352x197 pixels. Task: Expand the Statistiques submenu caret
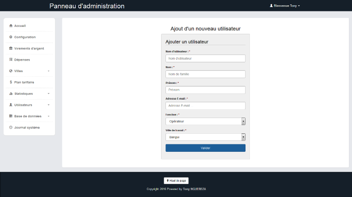tap(48, 93)
